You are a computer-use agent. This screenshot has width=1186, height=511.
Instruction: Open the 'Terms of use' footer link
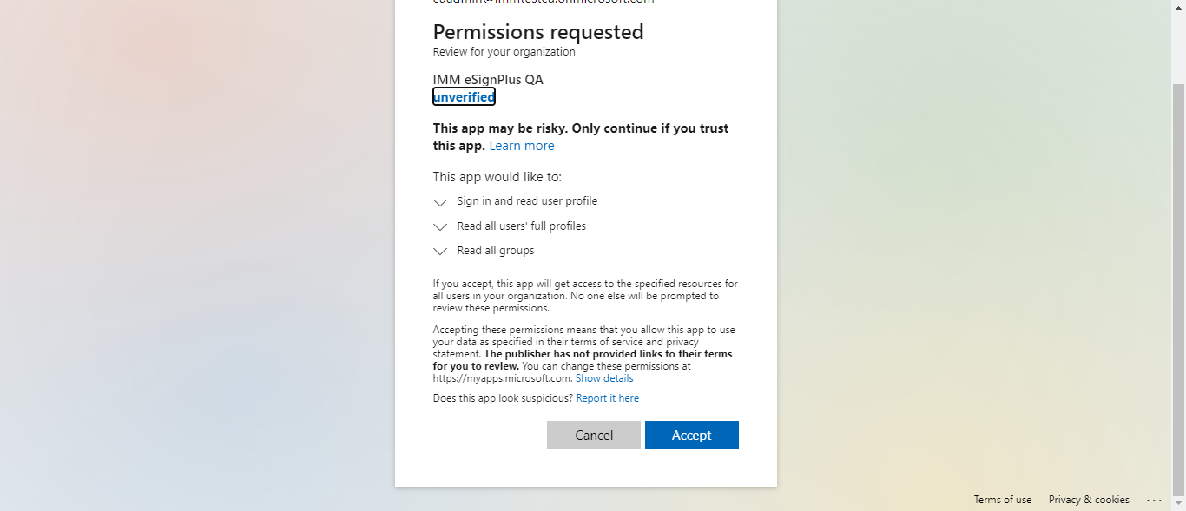click(1002, 500)
